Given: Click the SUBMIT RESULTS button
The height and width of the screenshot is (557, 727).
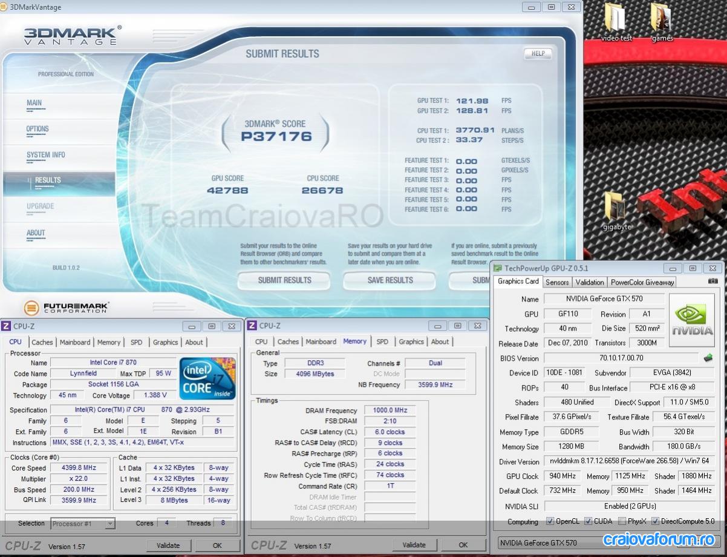Looking at the screenshot, I should pos(284,280).
